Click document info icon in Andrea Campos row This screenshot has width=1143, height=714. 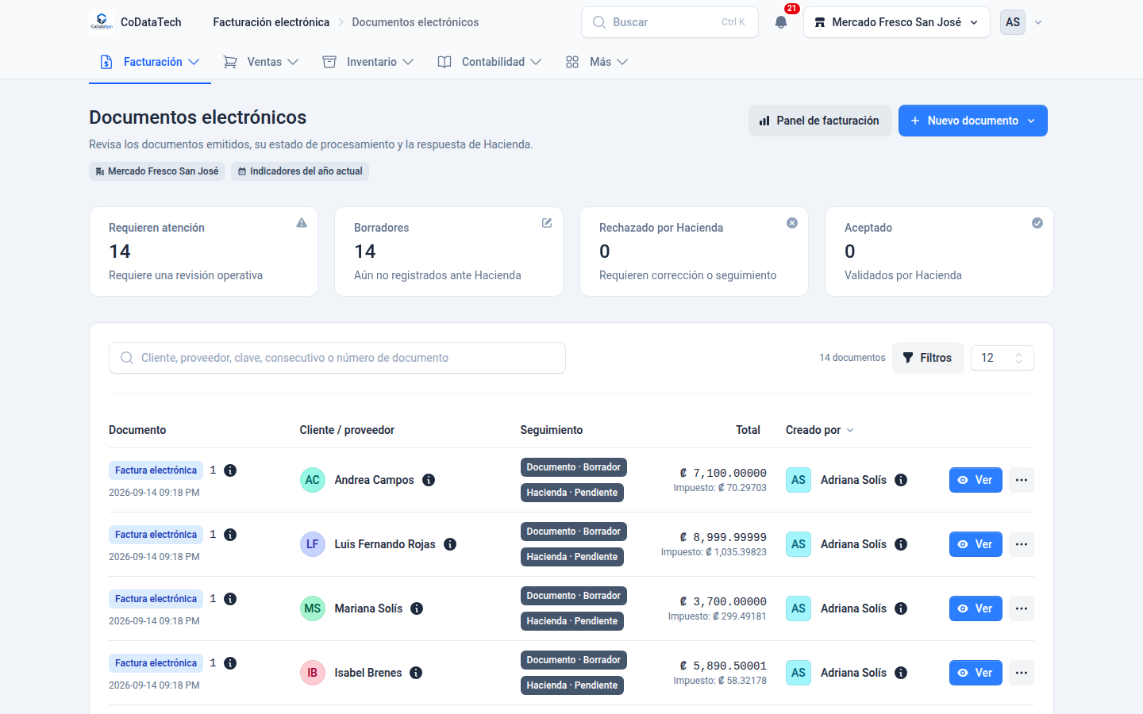point(230,470)
